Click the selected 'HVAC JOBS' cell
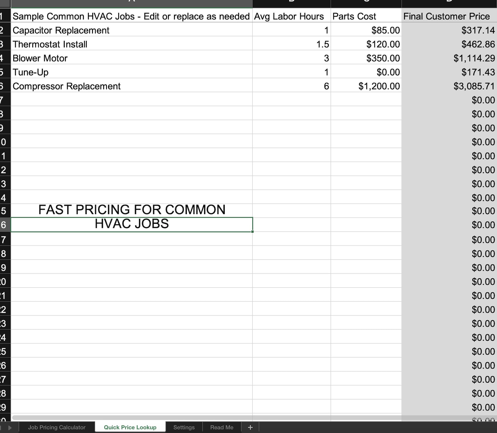This screenshot has width=497, height=433. pyautogui.click(x=132, y=224)
